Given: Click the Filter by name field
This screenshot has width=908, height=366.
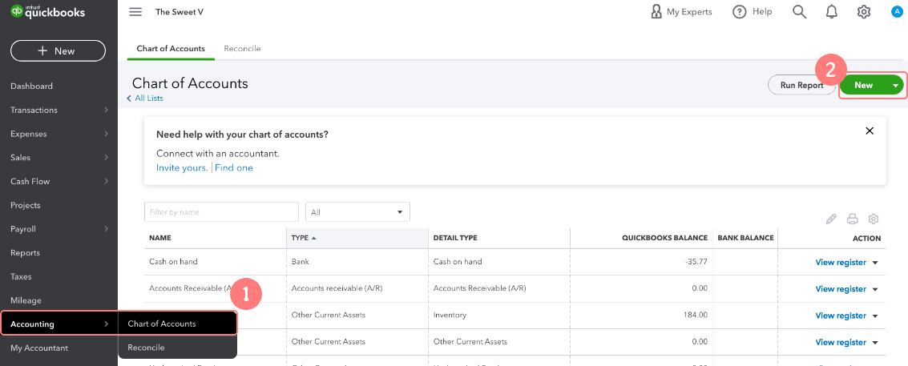Looking at the screenshot, I should 221,212.
